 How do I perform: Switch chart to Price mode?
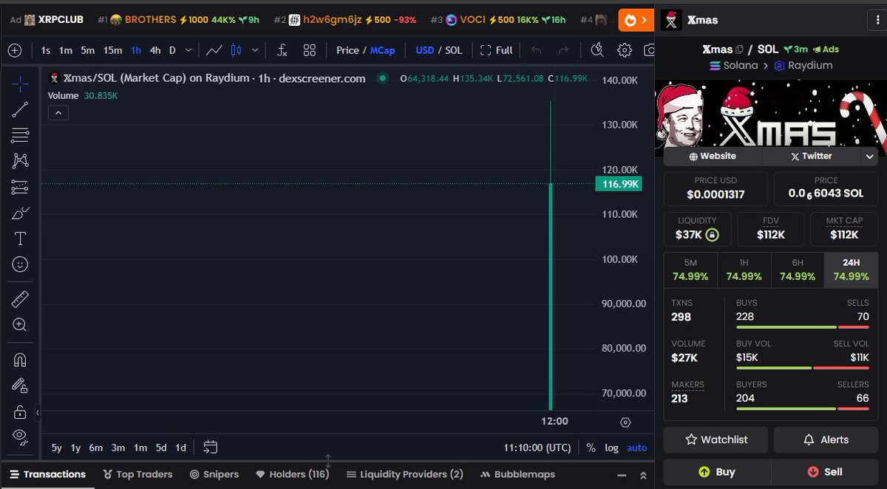(x=347, y=50)
